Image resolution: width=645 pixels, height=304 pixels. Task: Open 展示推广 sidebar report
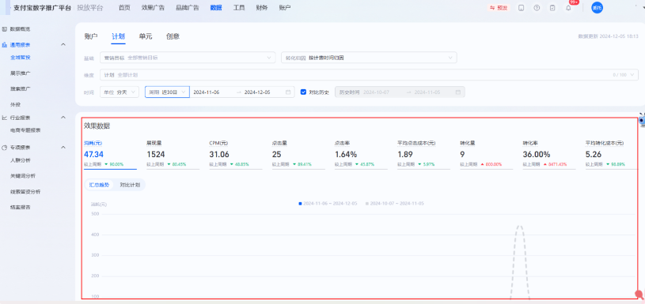20,73
